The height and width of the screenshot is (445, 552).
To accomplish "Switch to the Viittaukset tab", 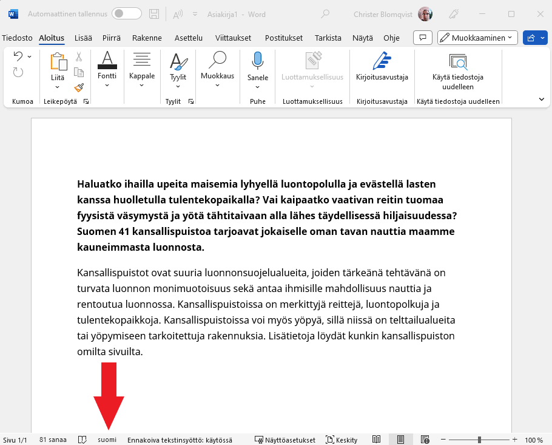I will pyautogui.click(x=233, y=38).
